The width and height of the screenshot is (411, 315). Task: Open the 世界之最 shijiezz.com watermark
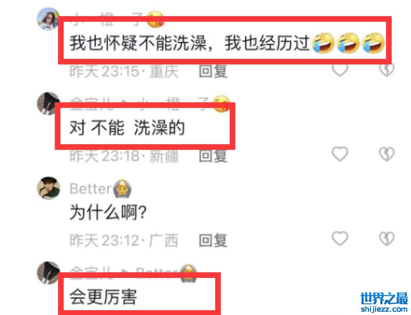pyautogui.click(x=384, y=302)
